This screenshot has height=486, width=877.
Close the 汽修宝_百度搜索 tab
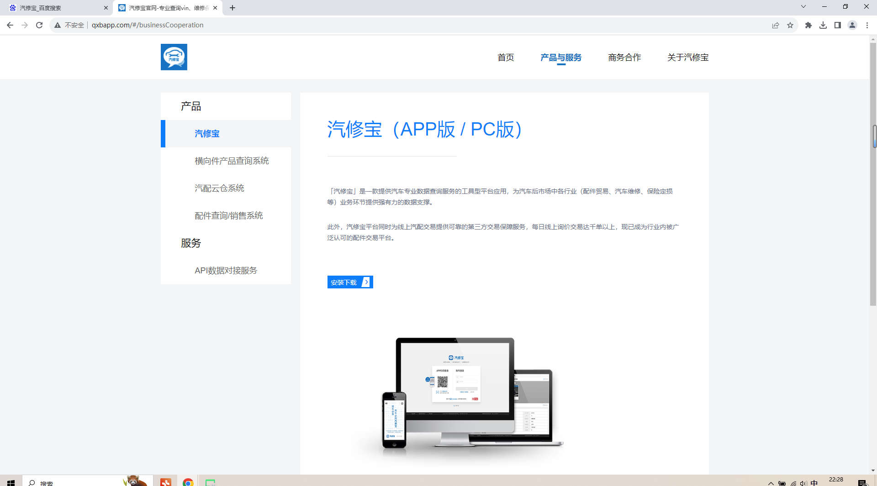point(106,8)
